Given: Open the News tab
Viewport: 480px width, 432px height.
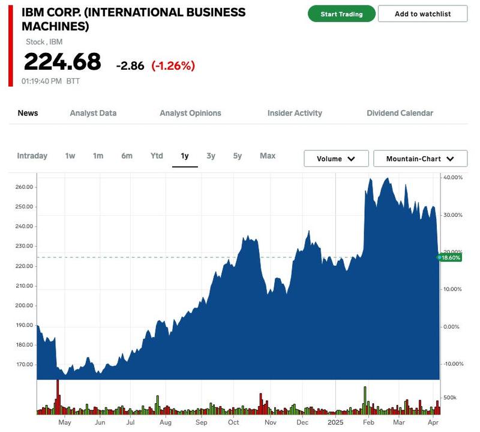Looking at the screenshot, I should pos(28,113).
